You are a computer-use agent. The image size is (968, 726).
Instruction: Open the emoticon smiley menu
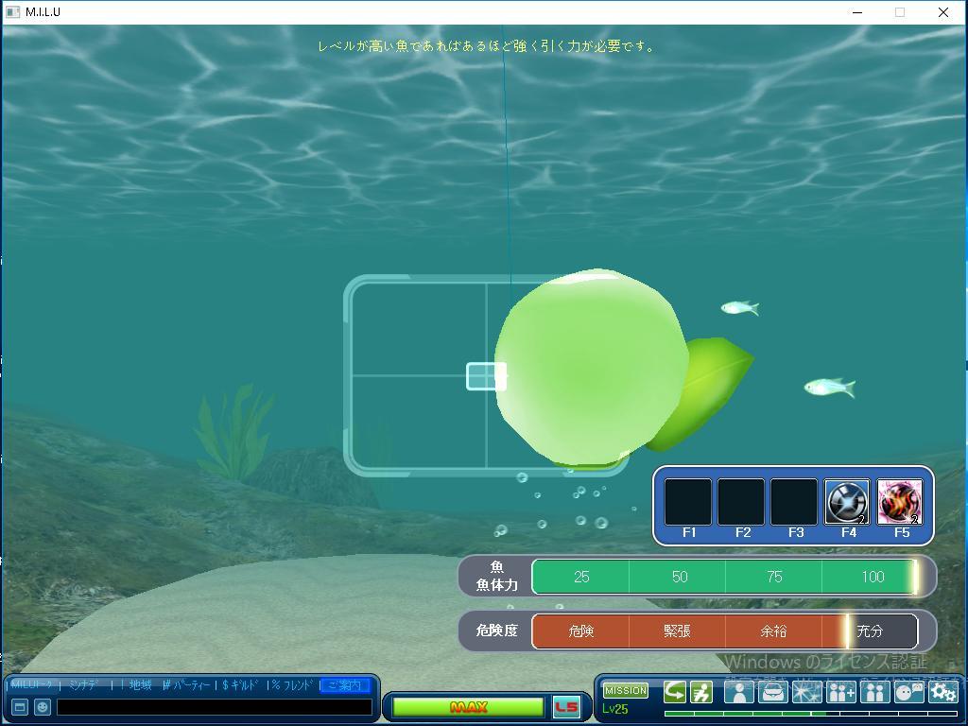pyautogui.click(x=43, y=707)
